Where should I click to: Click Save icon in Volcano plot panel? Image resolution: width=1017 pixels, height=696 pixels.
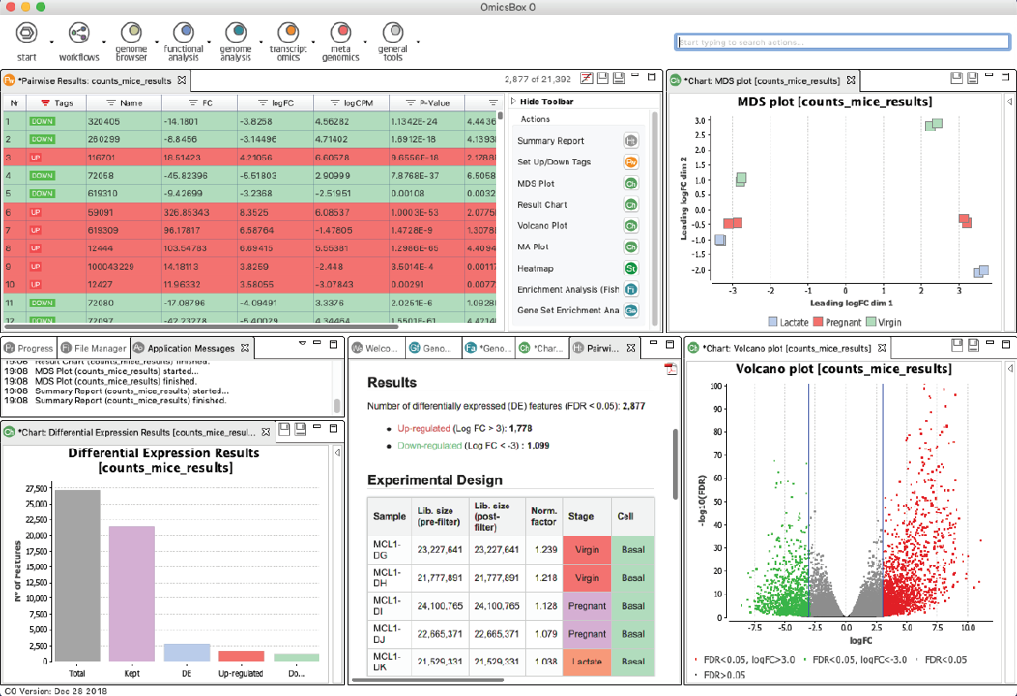(957, 346)
